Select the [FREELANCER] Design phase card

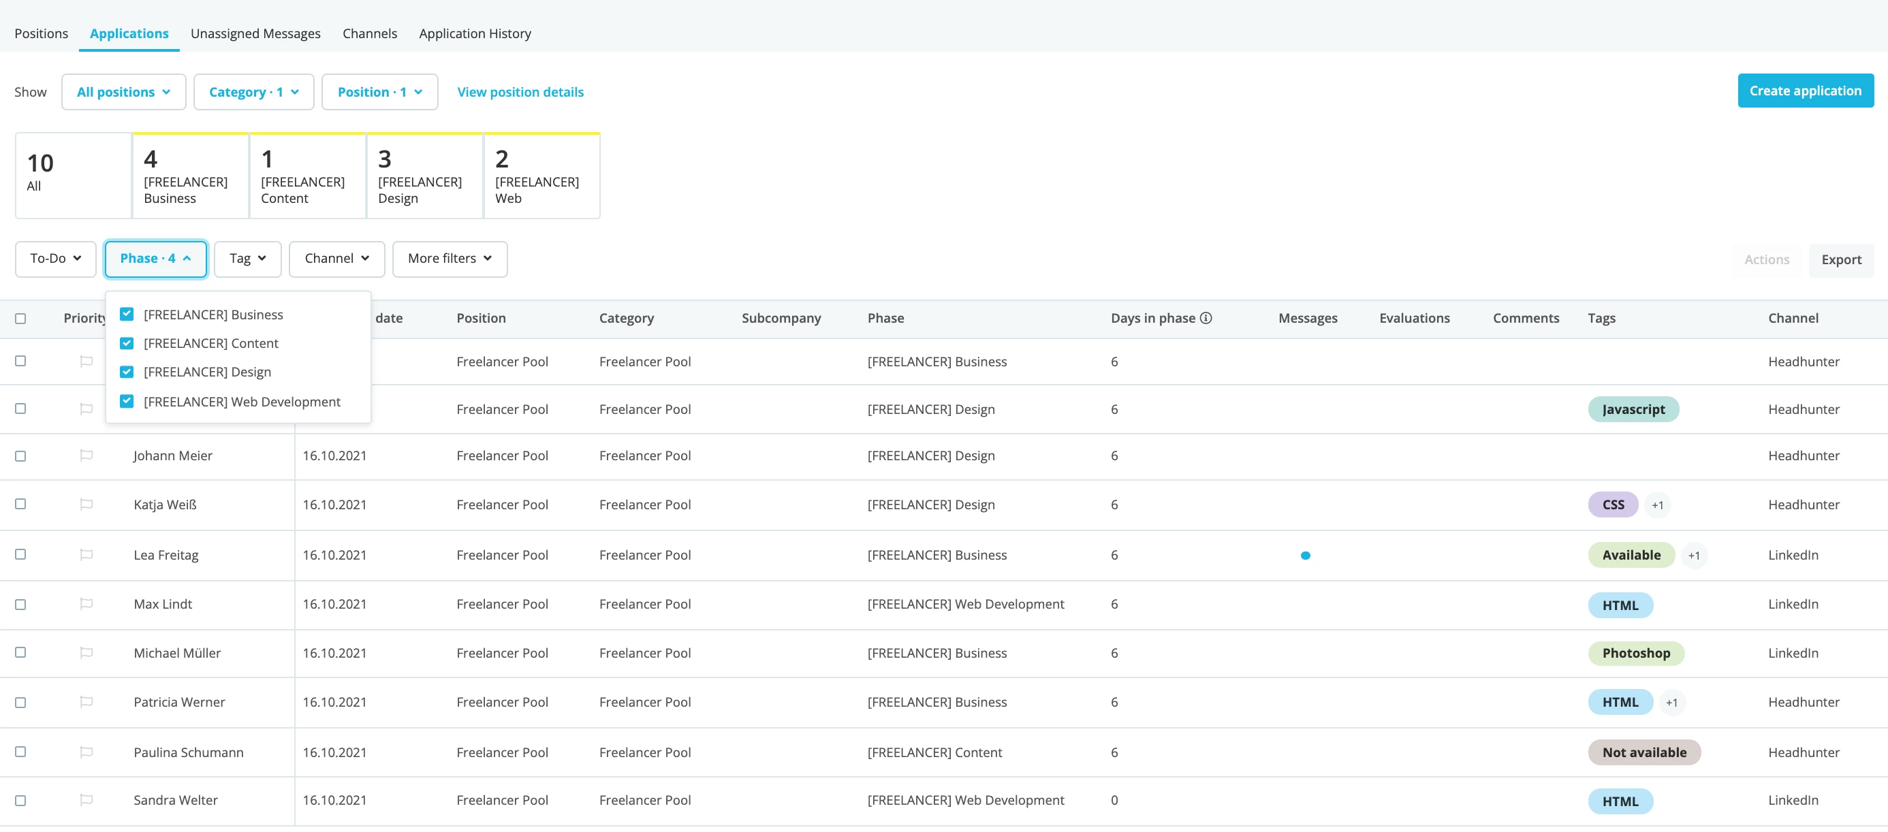[424, 176]
